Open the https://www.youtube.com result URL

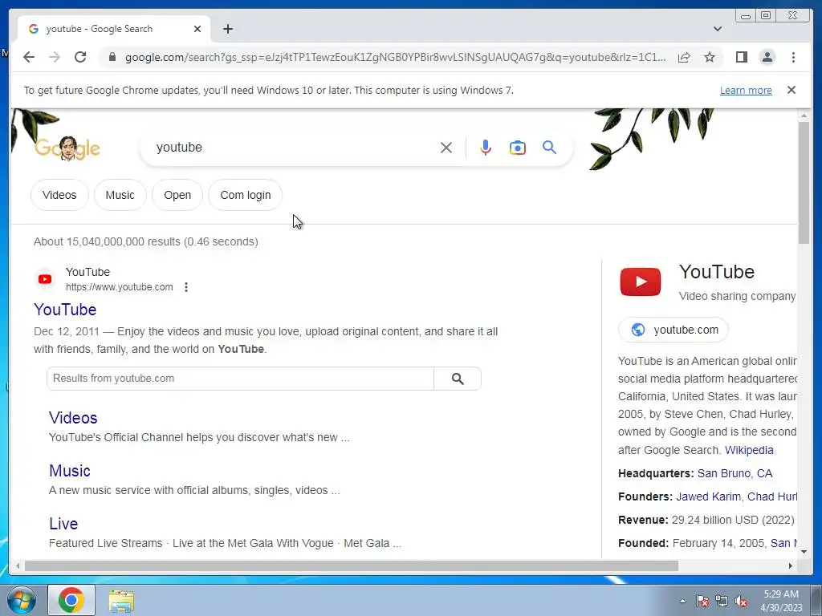tap(119, 287)
